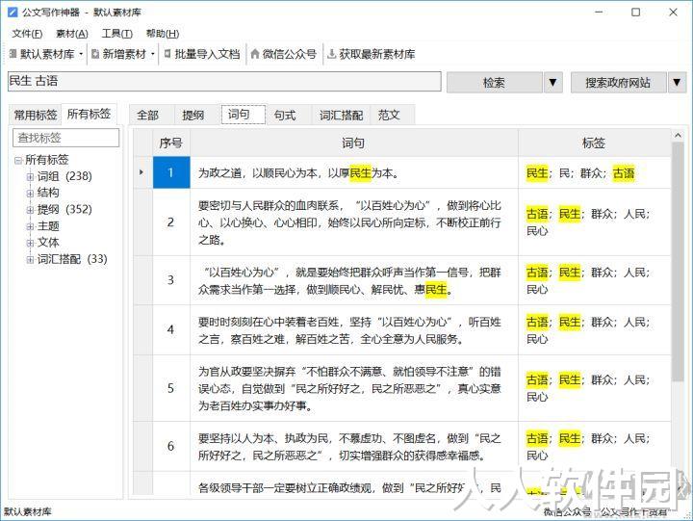
Task: Select the 词汇搭配 results tab
Action: tap(341, 115)
